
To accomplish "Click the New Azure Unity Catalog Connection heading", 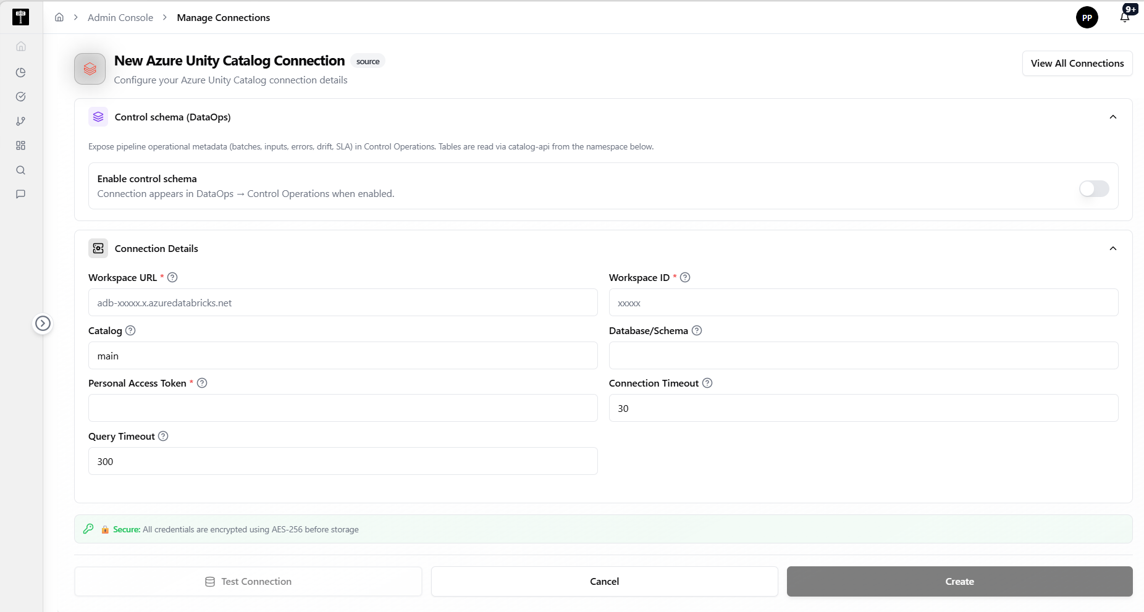I will tap(229, 61).
